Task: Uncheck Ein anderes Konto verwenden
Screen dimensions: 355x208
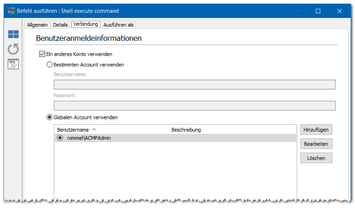Action: click(x=42, y=54)
